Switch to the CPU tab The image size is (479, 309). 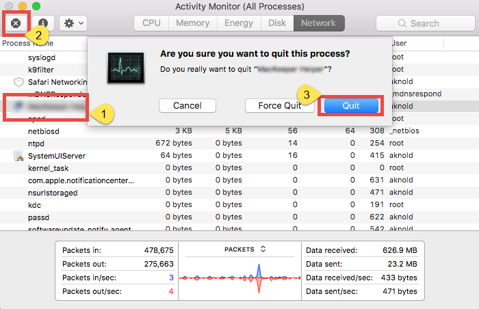151,23
